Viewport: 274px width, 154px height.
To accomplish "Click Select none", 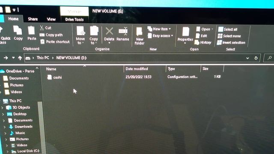I will [229, 36].
